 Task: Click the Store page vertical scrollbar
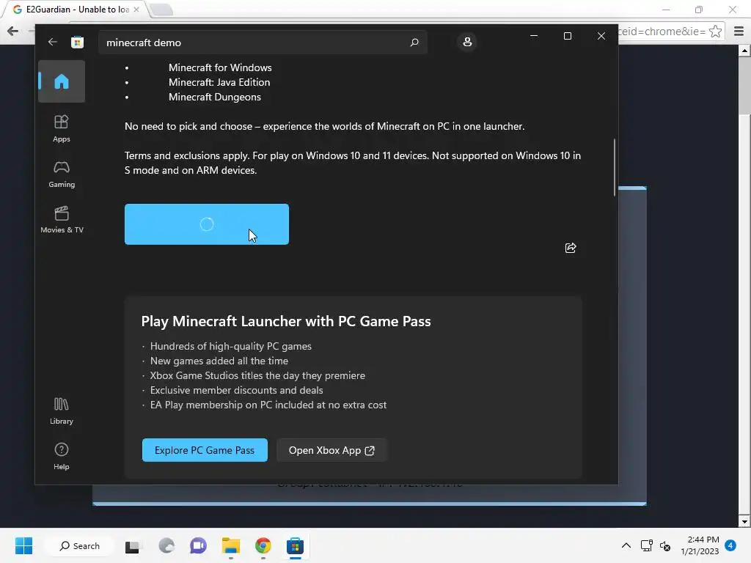tap(615, 168)
